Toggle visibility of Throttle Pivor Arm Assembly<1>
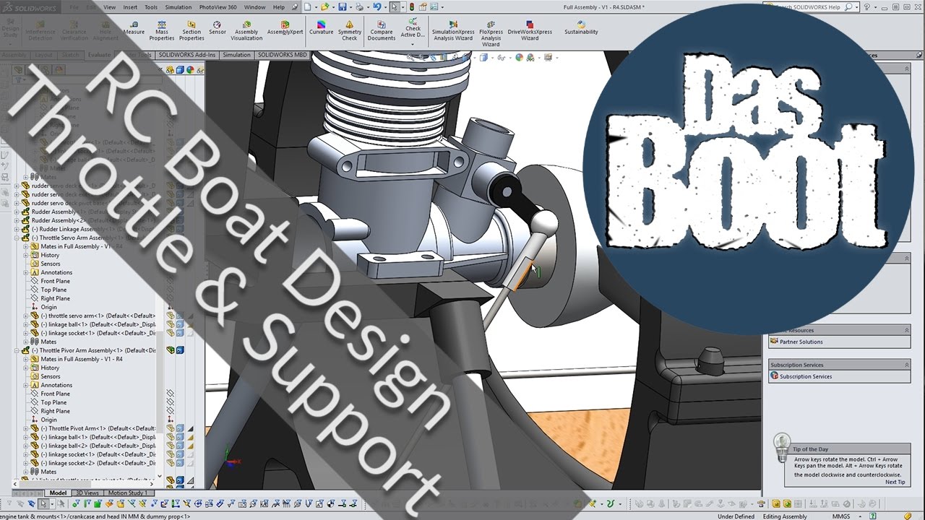Image resolution: width=925 pixels, height=520 pixels. [x=171, y=350]
